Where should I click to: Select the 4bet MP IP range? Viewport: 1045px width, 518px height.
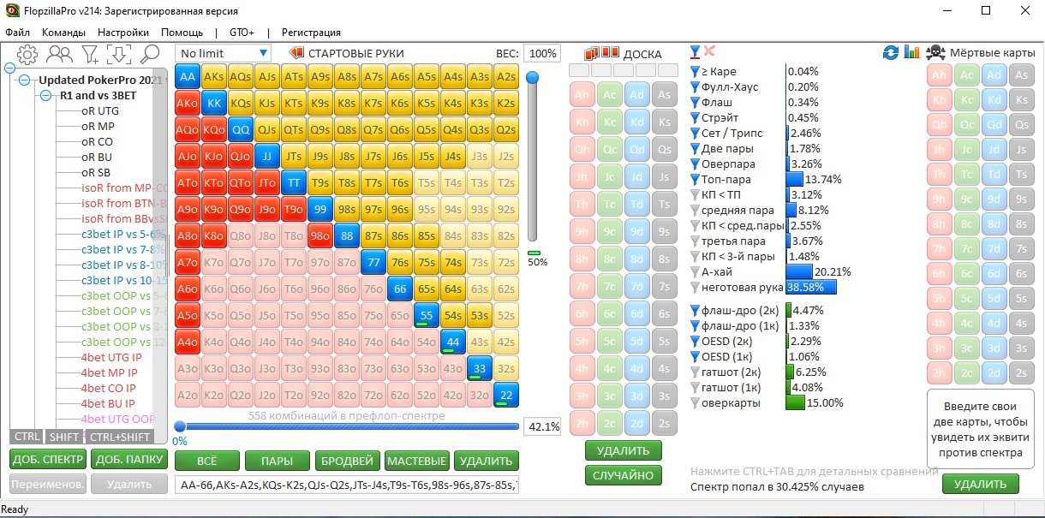[110, 372]
